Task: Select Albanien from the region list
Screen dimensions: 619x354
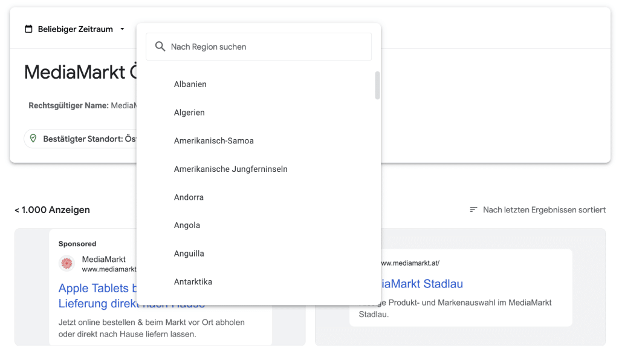Action: coord(190,84)
